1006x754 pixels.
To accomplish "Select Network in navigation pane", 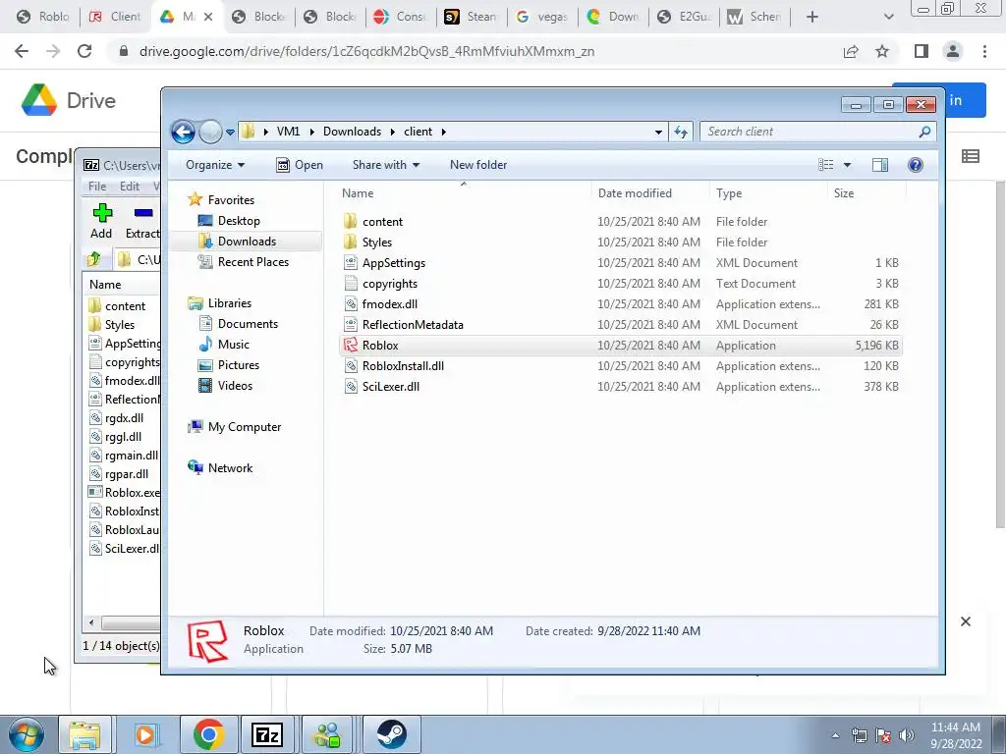I will coord(230,468).
